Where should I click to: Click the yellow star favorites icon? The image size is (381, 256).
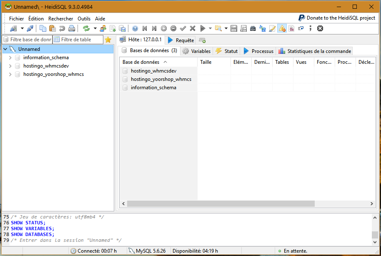[108, 39]
